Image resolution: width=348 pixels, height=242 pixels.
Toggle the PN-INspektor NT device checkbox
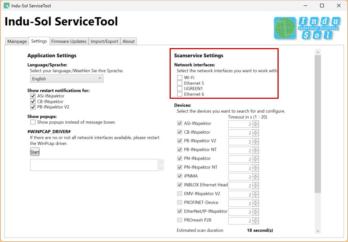point(180,167)
